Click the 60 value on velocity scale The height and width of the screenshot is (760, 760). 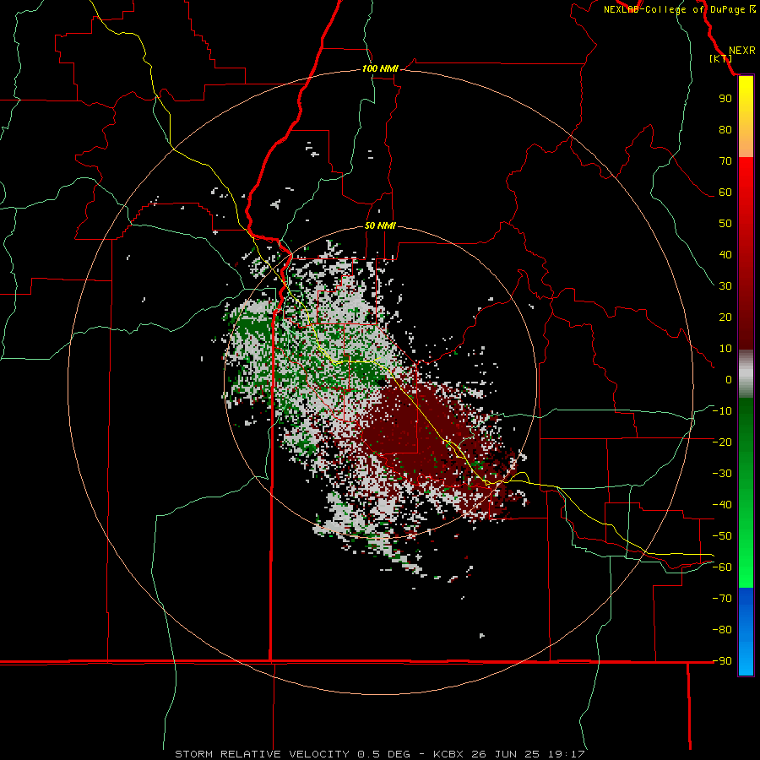(725, 192)
